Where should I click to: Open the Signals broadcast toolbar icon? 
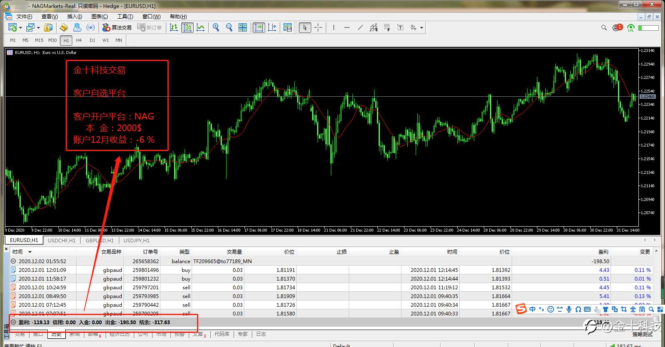tap(90, 27)
